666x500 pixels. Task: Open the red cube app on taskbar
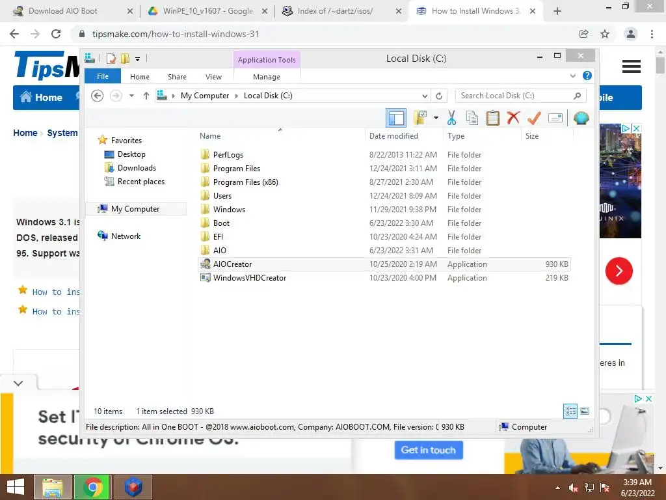[x=133, y=487]
